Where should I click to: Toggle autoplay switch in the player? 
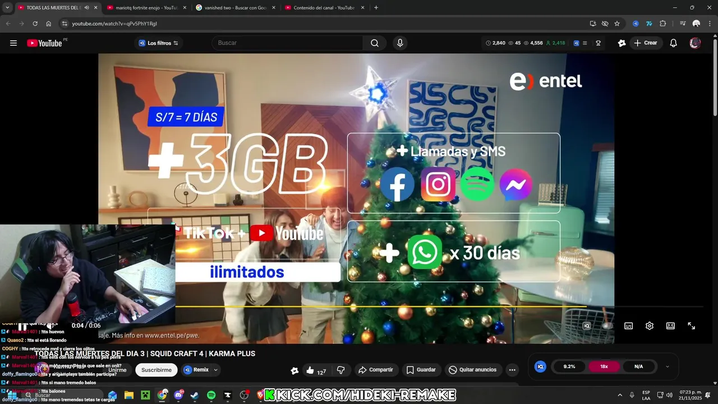[606, 326]
